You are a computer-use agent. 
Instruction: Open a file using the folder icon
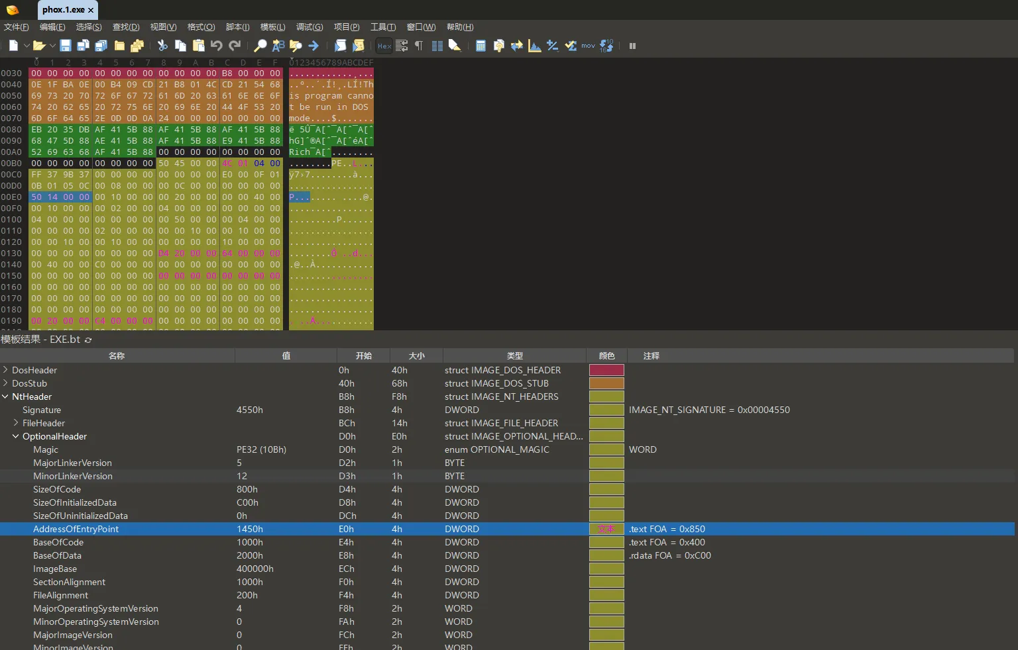coord(39,46)
